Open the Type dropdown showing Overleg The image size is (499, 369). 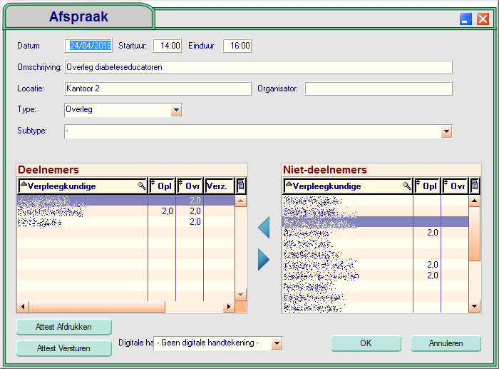(176, 110)
